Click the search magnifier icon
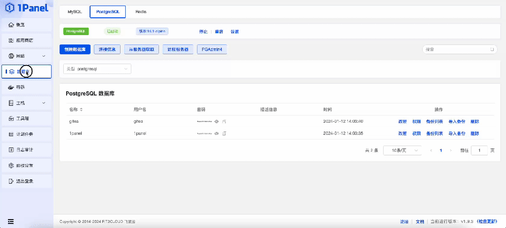Screen dimensions: 506x228 coord(492,50)
